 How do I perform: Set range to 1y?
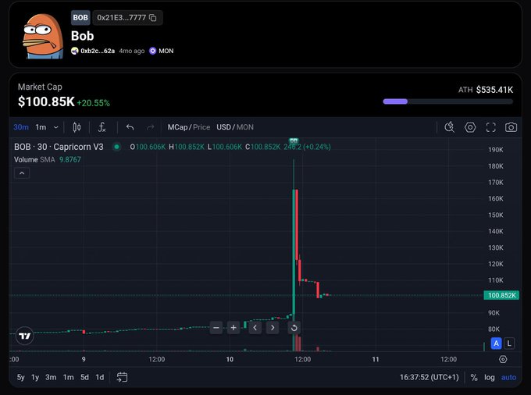35,377
